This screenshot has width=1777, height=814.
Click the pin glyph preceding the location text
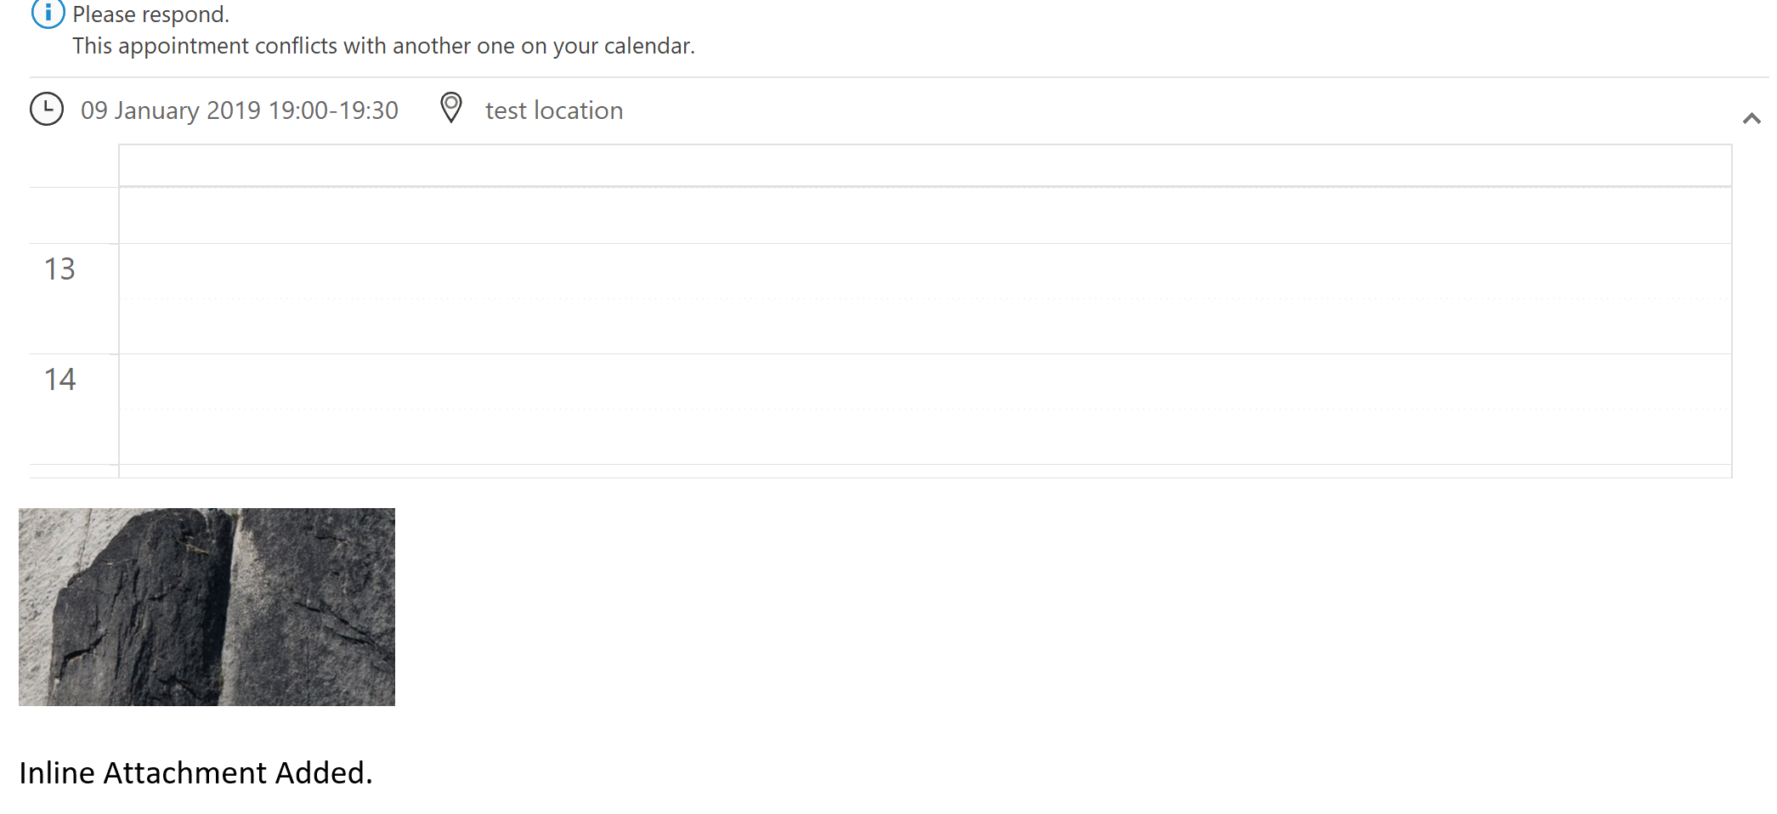[450, 109]
